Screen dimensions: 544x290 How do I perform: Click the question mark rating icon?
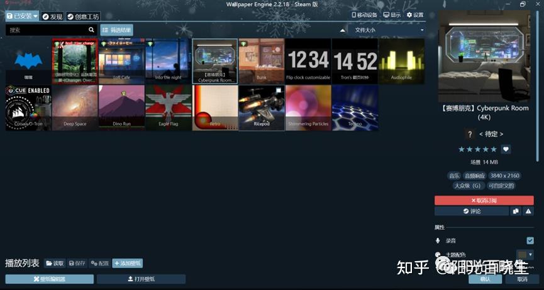click(470, 134)
